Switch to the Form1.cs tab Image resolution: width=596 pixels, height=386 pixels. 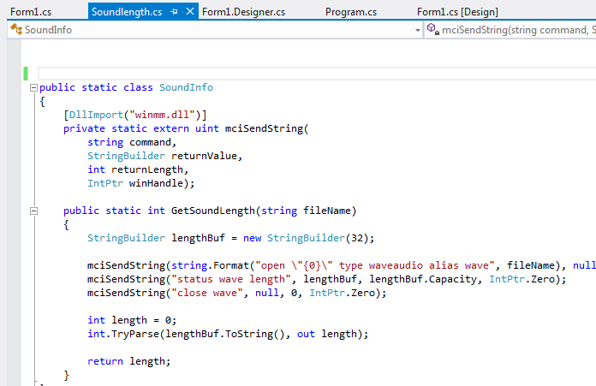tap(31, 12)
